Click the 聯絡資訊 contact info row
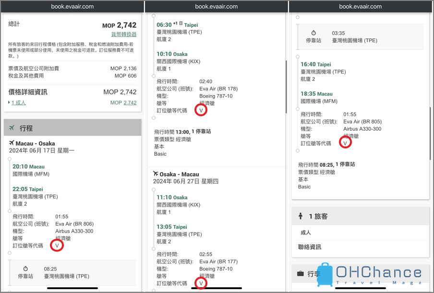Image resolution: width=434 pixels, height=293 pixels. 361,247
